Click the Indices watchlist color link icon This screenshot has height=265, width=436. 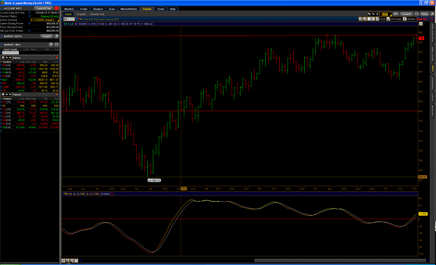(57, 58)
